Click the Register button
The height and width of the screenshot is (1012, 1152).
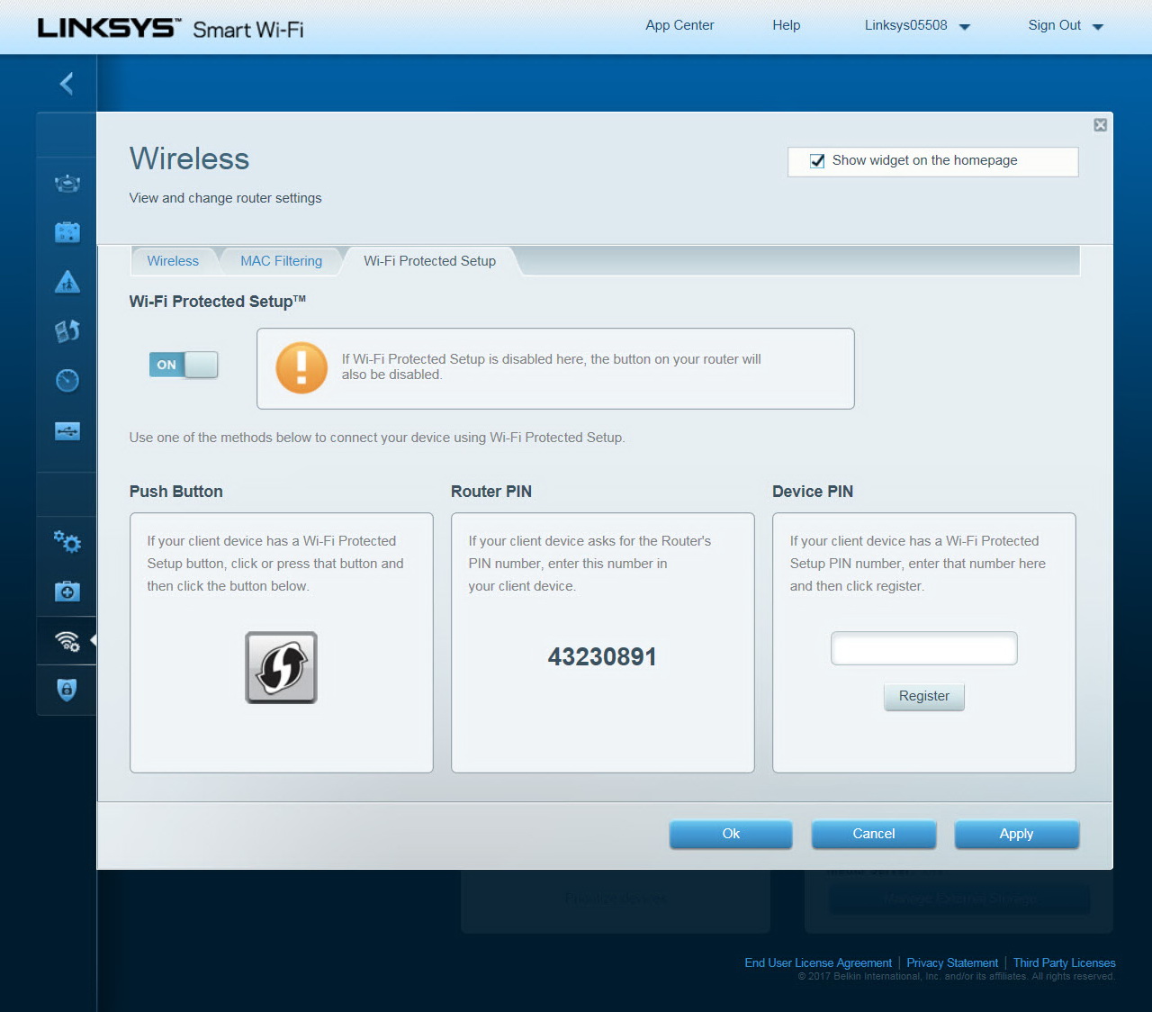point(924,697)
